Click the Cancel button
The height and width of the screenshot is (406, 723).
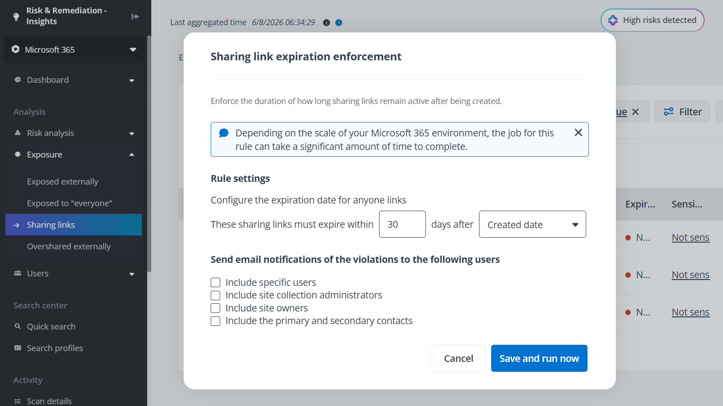click(459, 358)
